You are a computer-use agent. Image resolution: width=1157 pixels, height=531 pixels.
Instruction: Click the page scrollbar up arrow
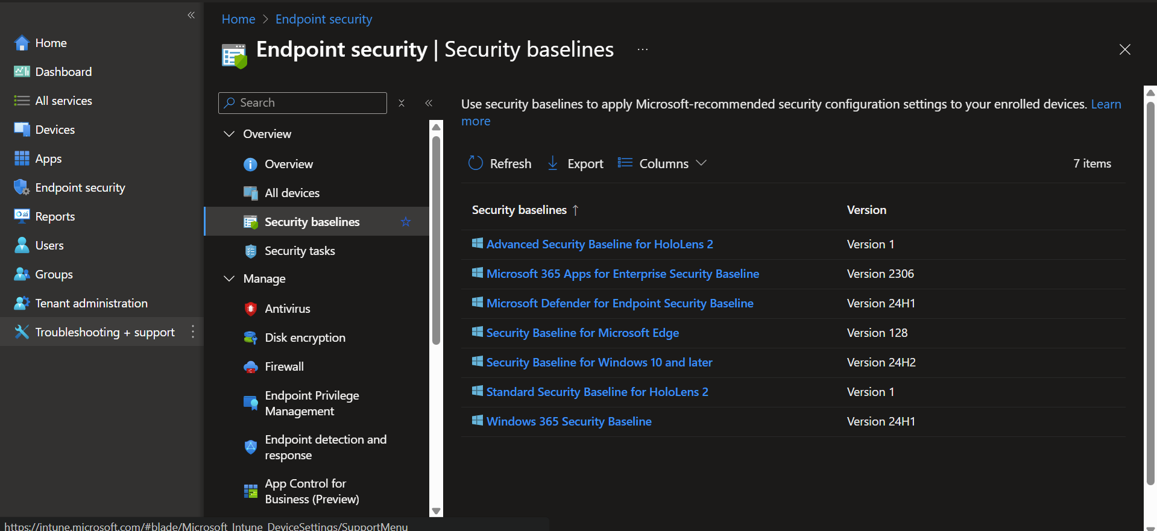1150,93
